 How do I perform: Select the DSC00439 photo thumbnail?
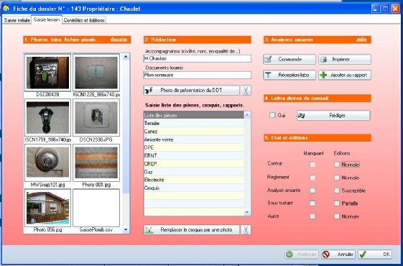point(47,73)
